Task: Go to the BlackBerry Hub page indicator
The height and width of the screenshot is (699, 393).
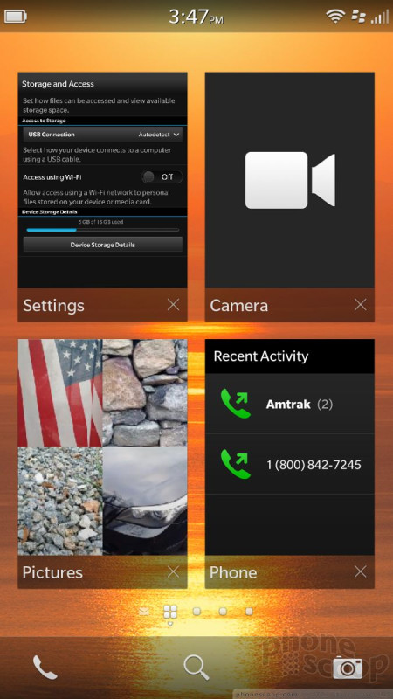Action: coord(144,612)
